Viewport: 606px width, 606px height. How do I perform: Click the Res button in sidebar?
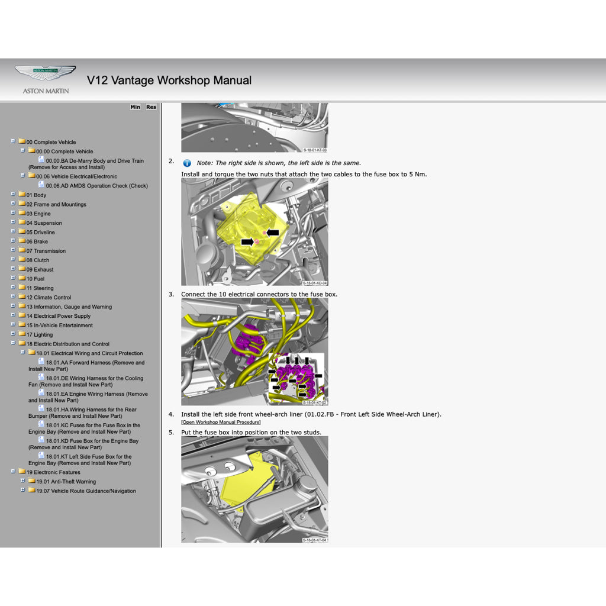(x=151, y=107)
